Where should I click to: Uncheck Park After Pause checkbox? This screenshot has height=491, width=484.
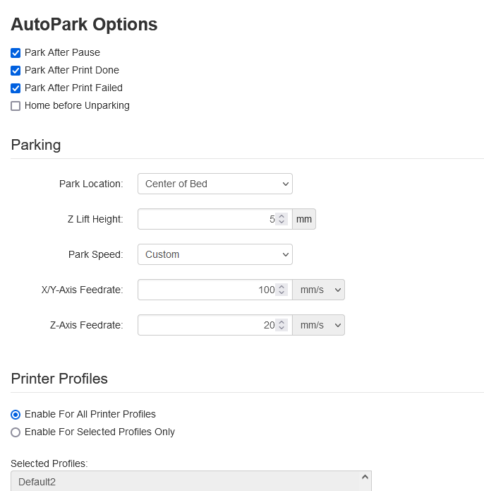pyautogui.click(x=16, y=53)
